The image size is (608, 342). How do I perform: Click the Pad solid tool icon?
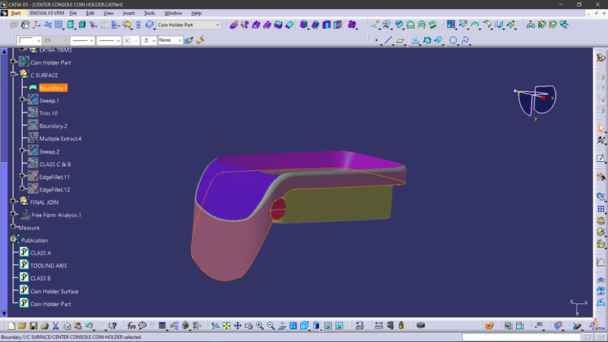tap(303, 25)
